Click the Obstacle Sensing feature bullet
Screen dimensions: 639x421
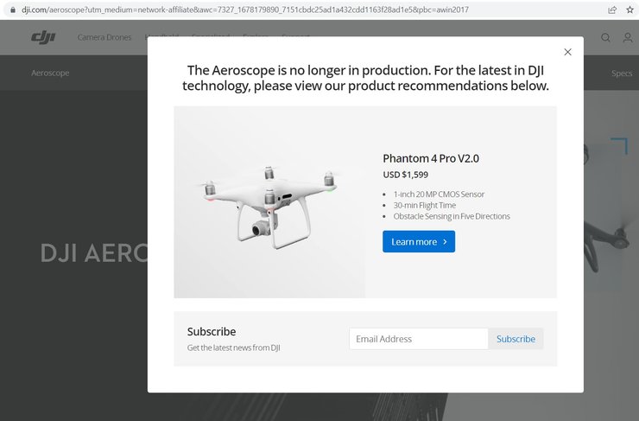tap(451, 216)
